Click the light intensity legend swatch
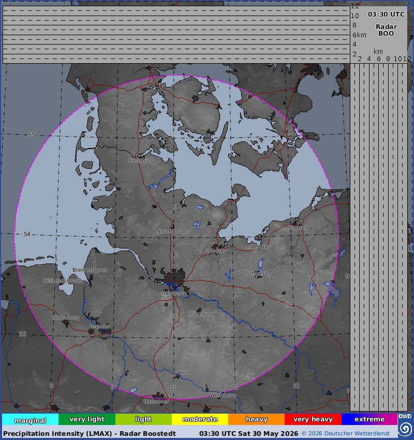Viewport: 414px width, 440px height. [x=143, y=419]
